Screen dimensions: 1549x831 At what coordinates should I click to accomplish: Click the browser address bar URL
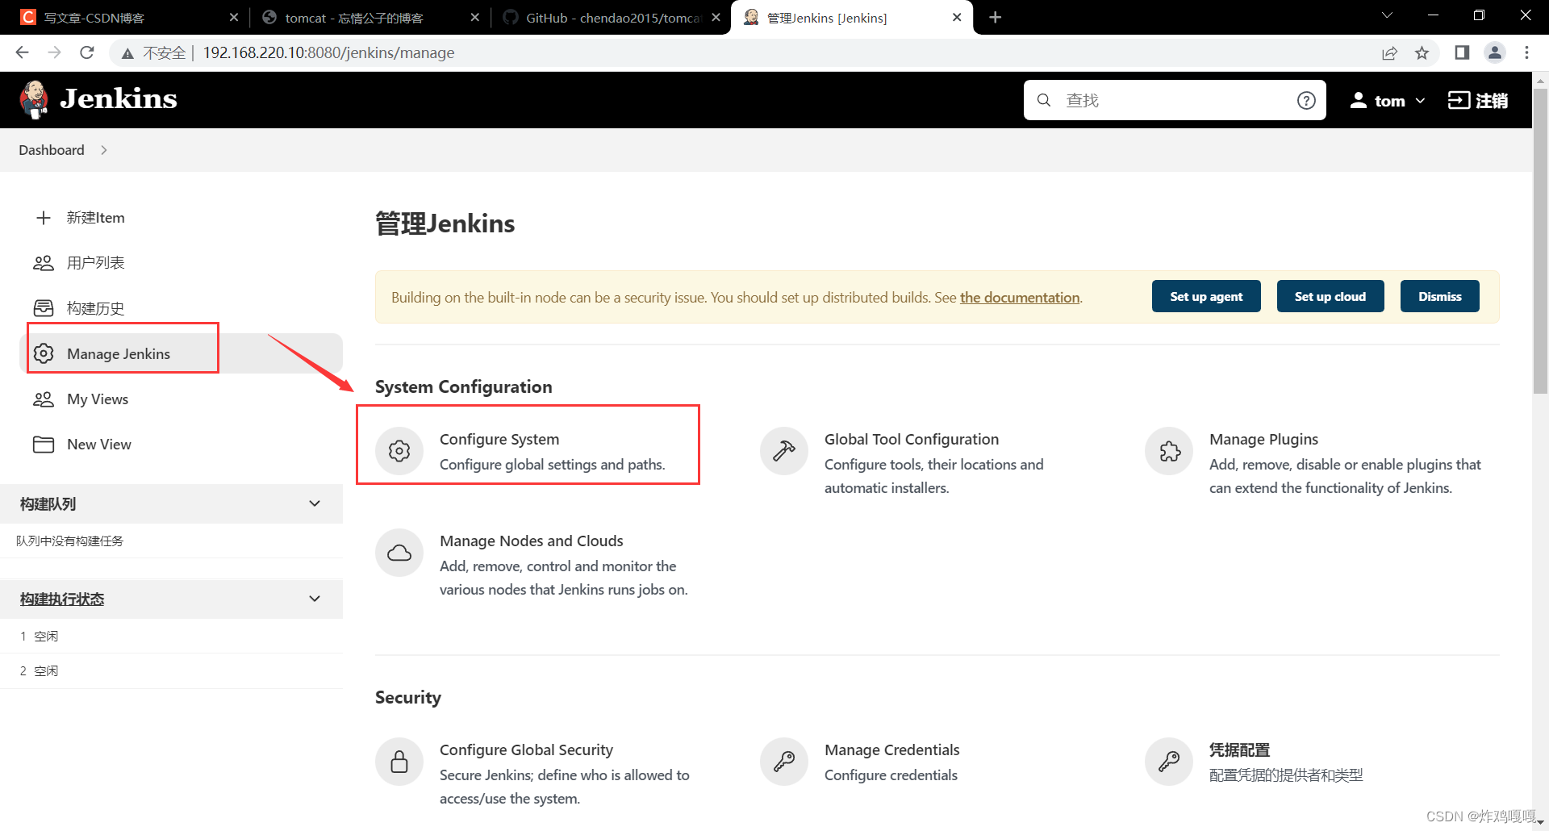click(x=328, y=53)
